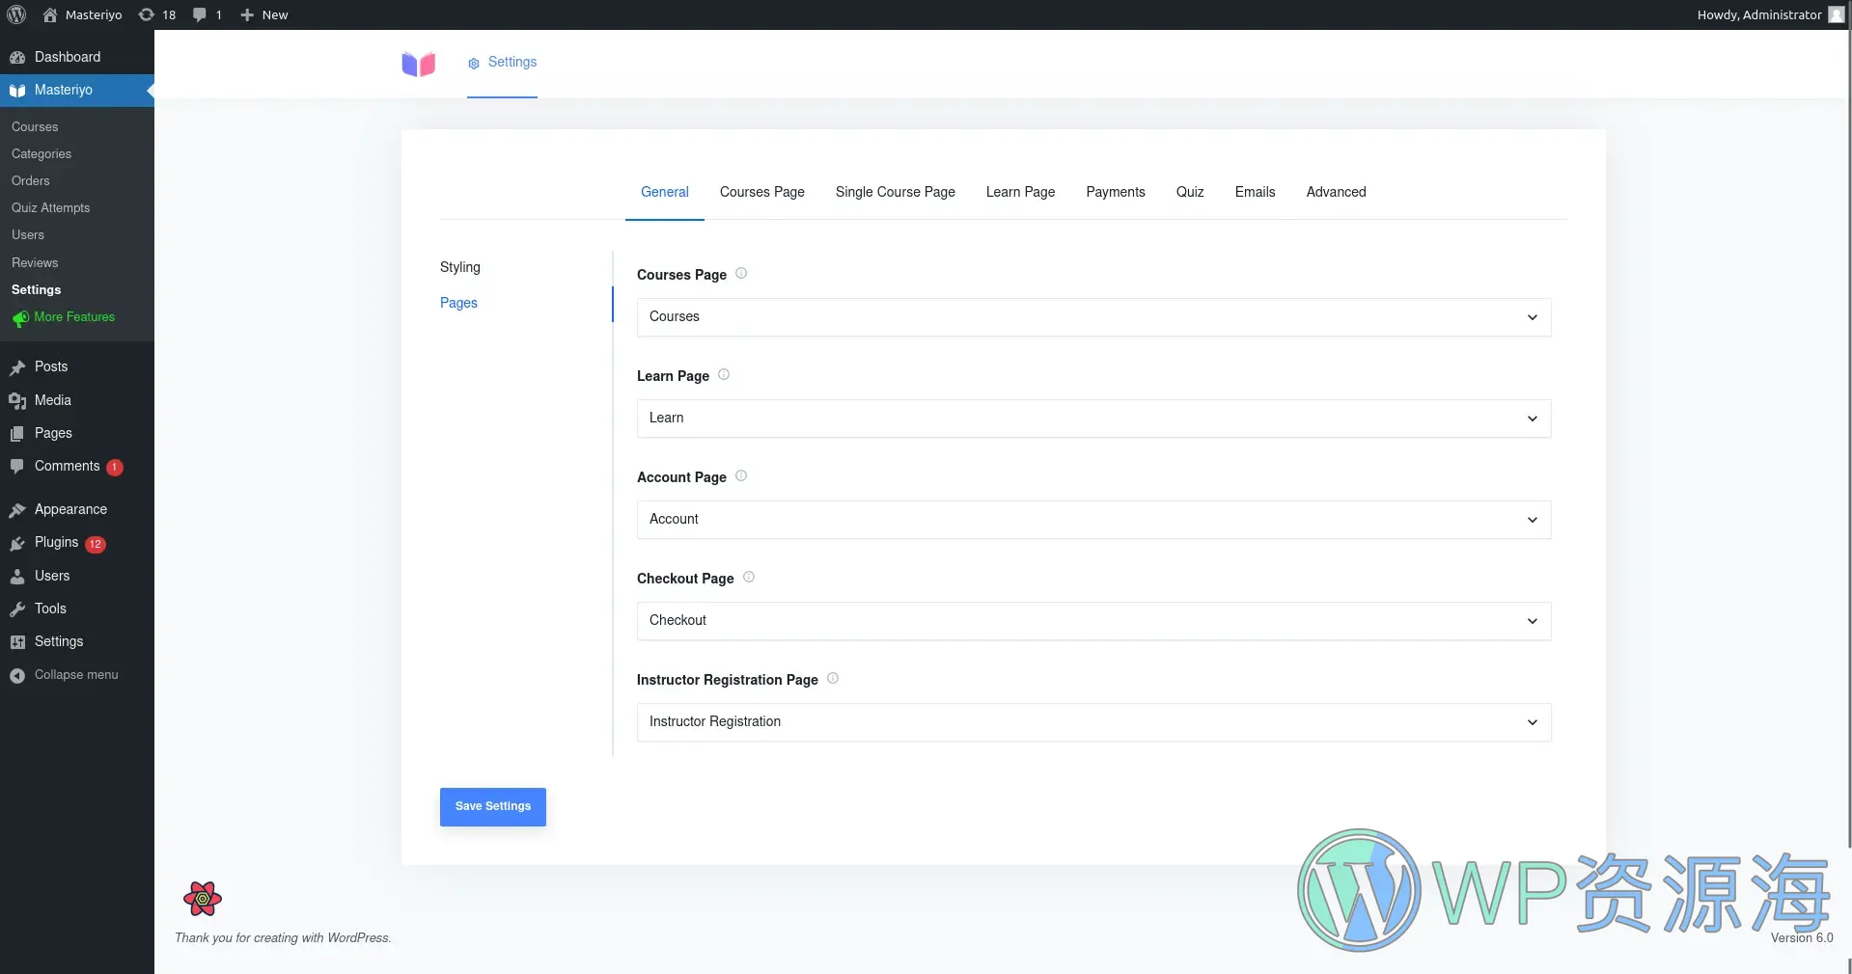Click the info icon next to Learn Page
Screen dimensions: 1852x974
(x=724, y=375)
